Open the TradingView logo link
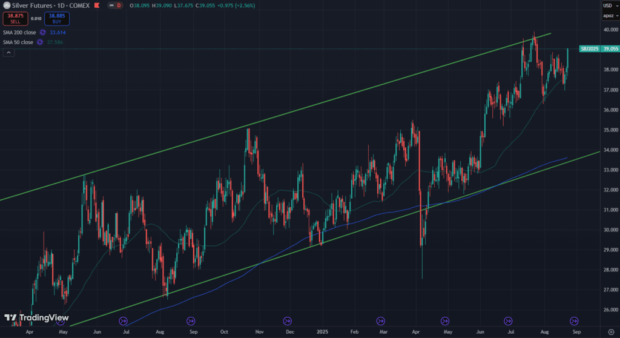Image resolution: width=620 pixels, height=338 pixels. click(x=36, y=318)
